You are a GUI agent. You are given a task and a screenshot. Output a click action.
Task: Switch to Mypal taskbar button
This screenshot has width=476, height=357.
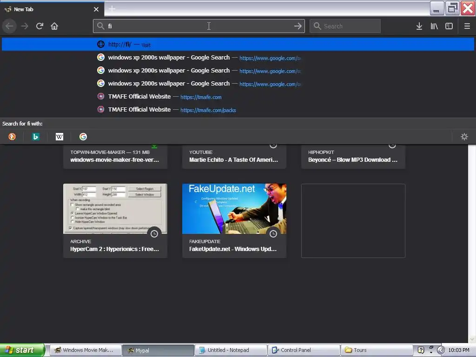click(158, 350)
